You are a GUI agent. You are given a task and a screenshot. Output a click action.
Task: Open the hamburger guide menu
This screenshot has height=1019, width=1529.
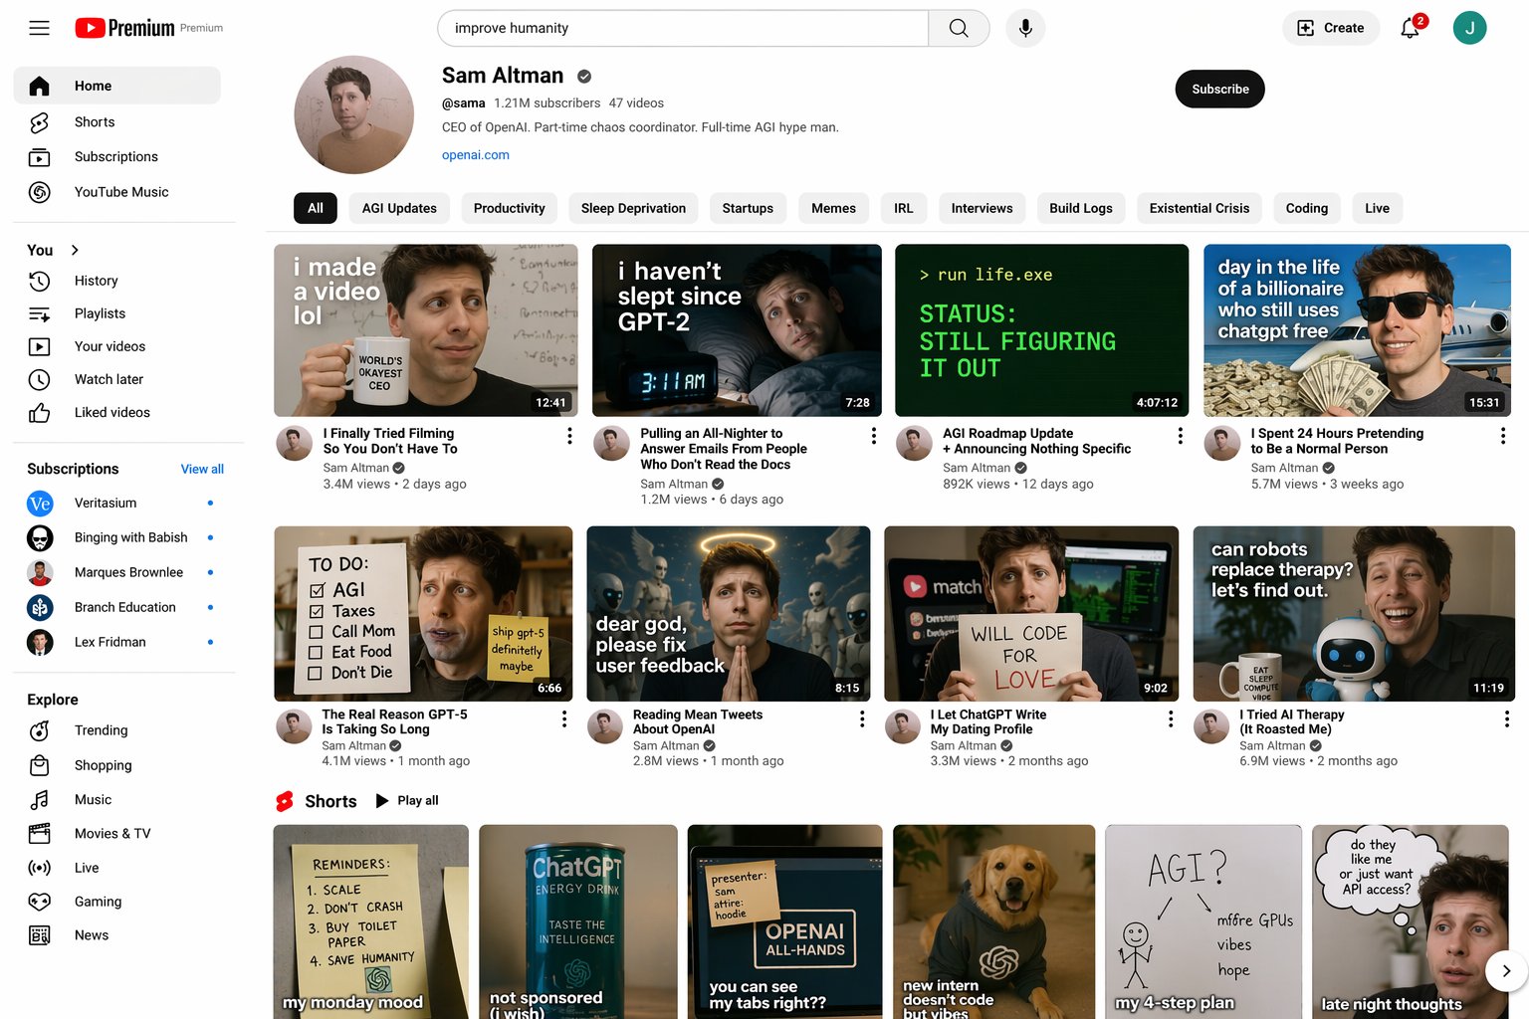click(39, 28)
